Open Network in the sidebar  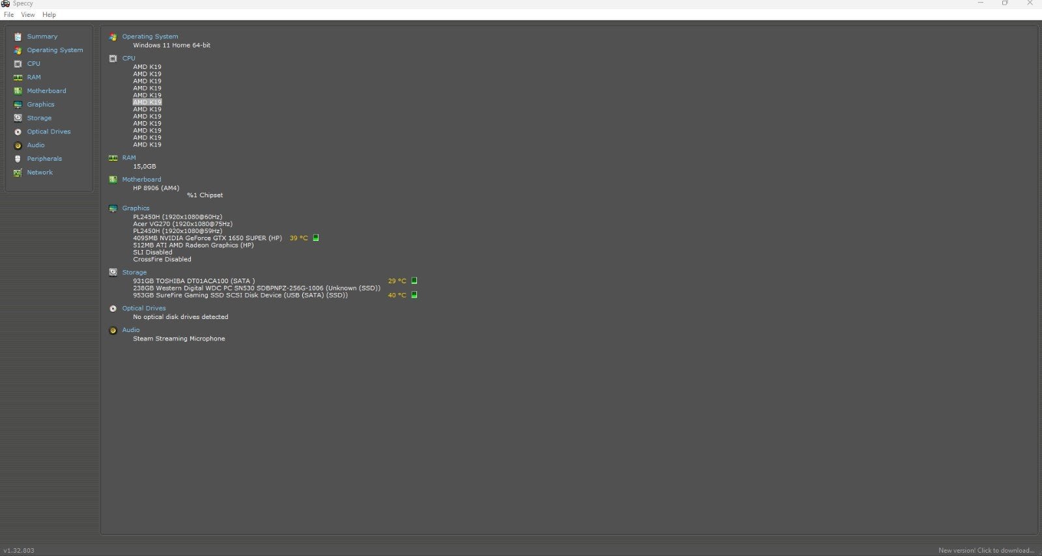(40, 173)
